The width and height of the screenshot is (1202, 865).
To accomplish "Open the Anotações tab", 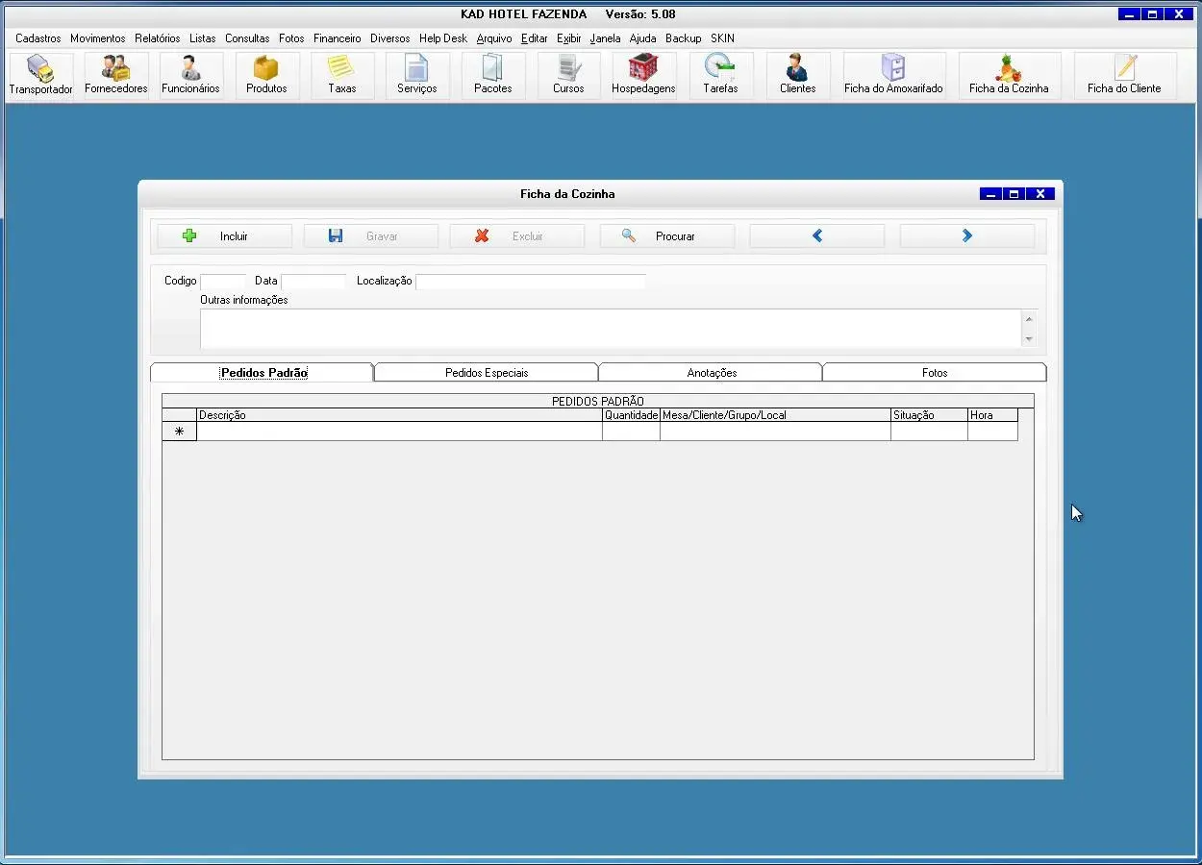I will [711, 373].
